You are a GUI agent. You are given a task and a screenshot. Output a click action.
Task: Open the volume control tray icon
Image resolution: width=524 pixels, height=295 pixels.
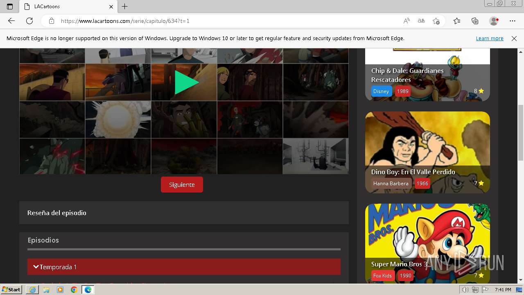[x=465, y=290]
